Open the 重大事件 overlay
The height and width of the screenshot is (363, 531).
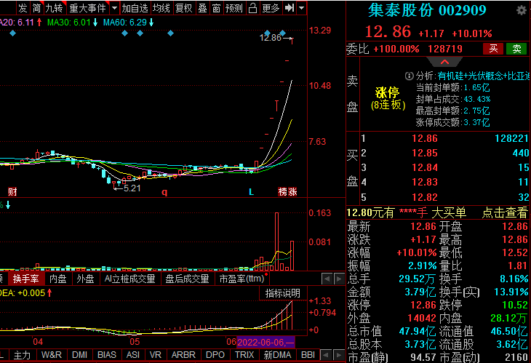pos(88,8)
